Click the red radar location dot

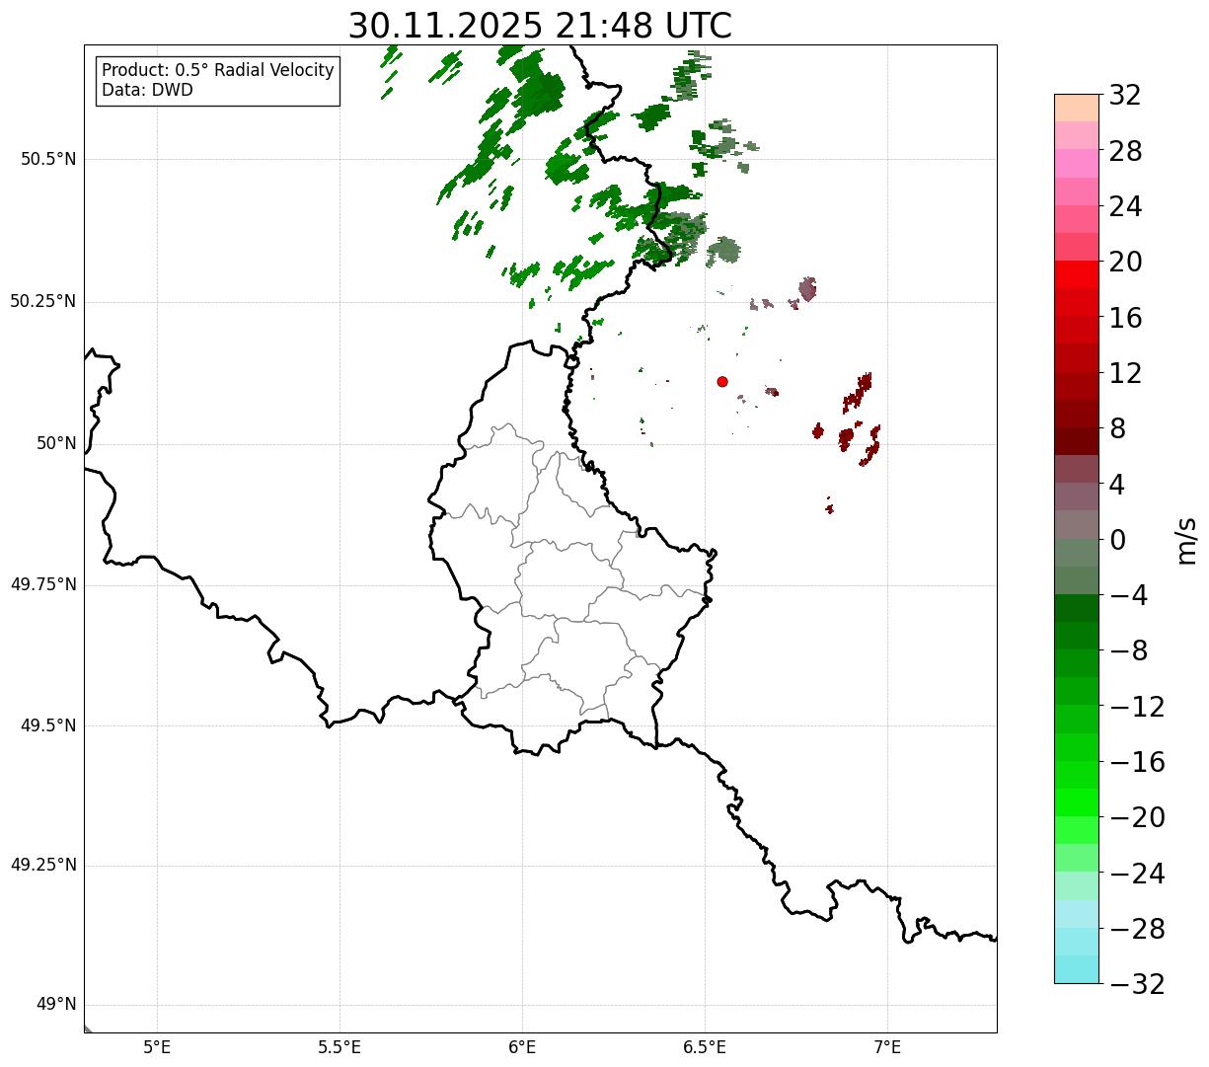click(x=722, y=381)
